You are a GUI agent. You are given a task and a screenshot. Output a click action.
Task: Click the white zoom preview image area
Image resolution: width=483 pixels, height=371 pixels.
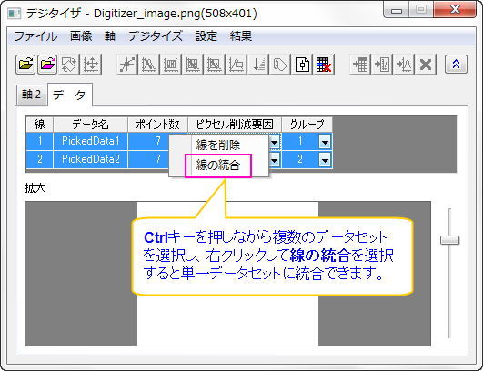pos(228,320)
